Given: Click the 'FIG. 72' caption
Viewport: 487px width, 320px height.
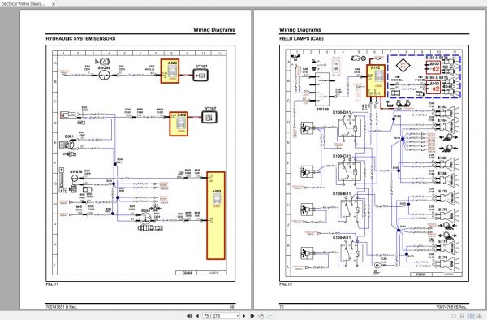Looking at the screenshot, I should click(286, 284).
